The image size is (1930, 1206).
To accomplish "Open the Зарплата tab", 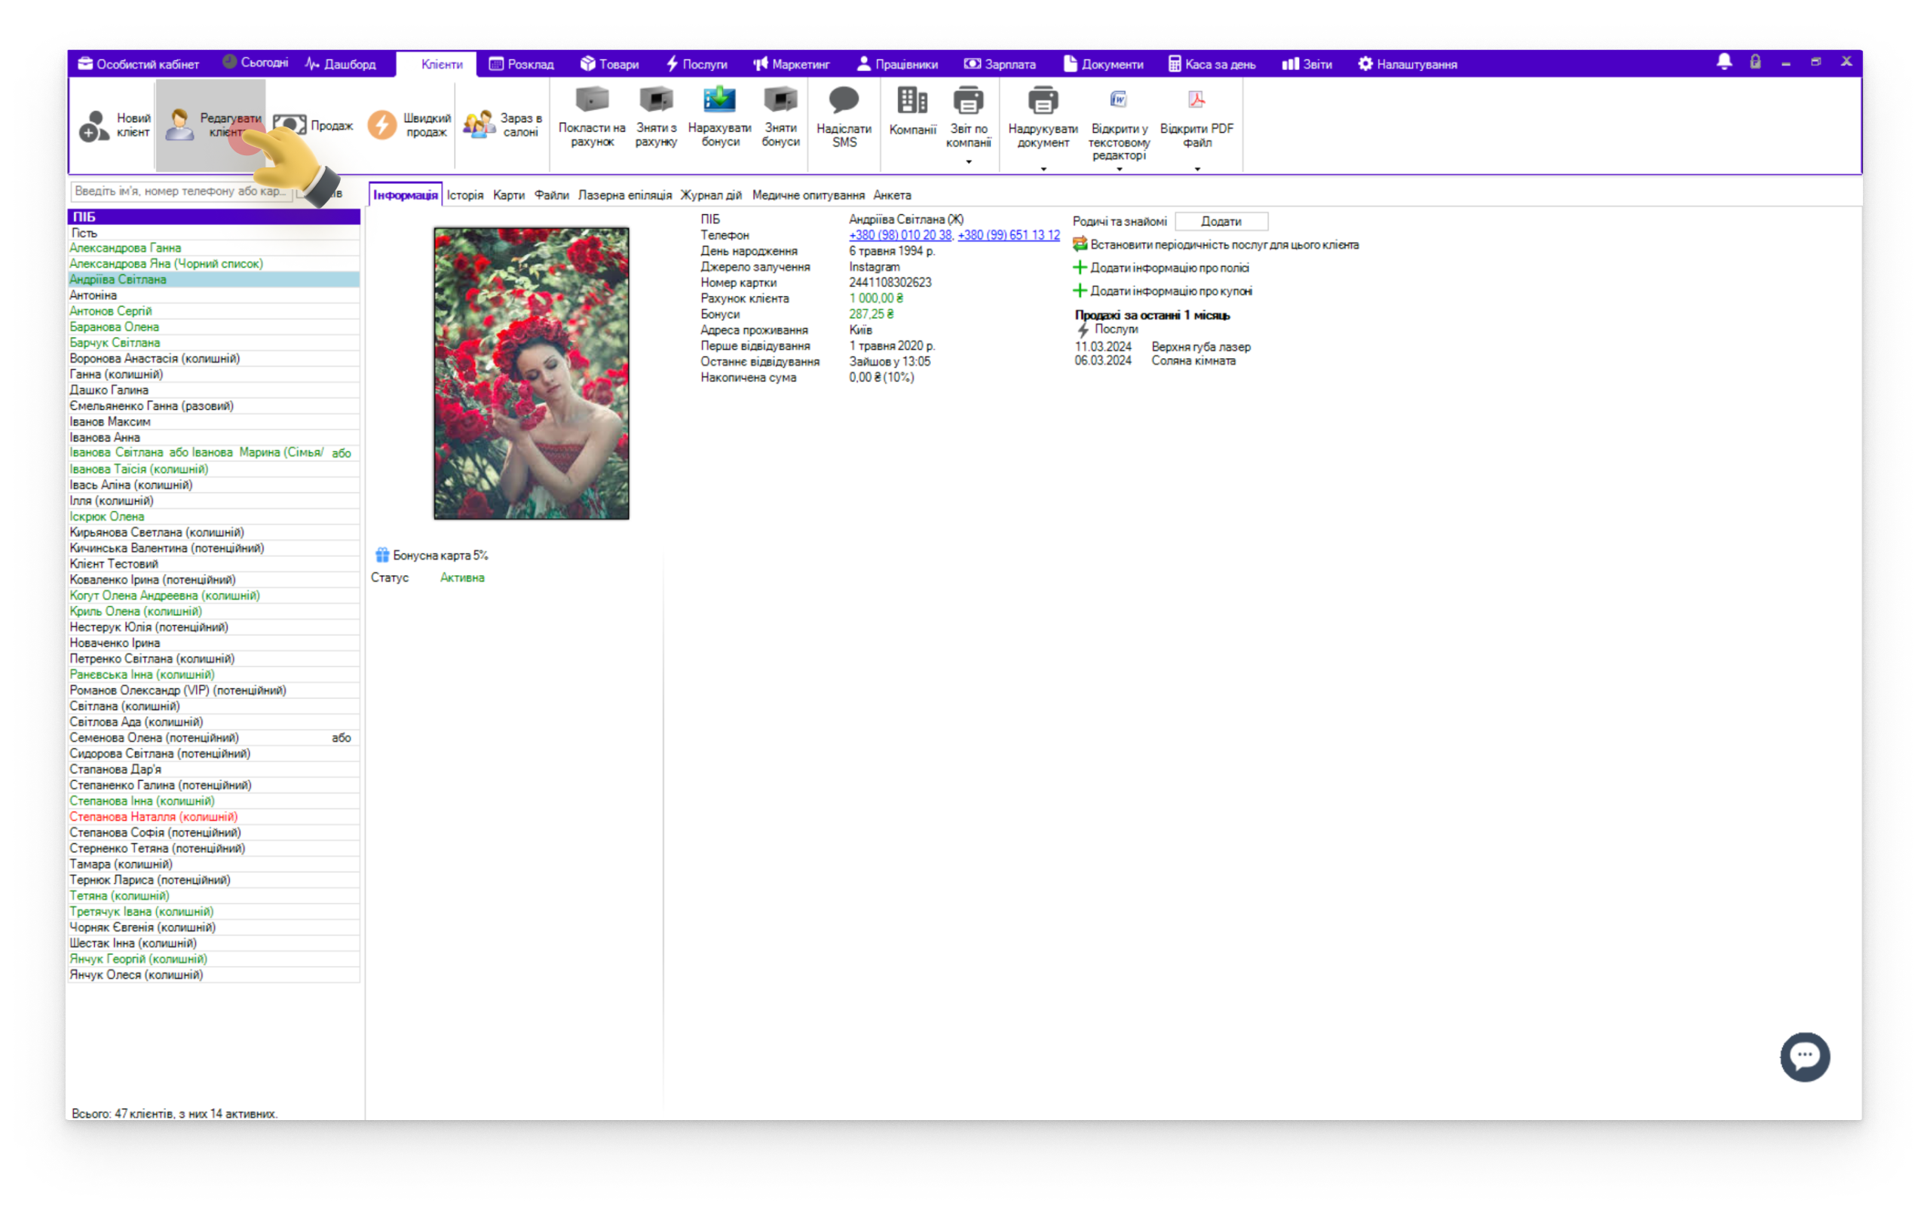I will [x=1000, y=64].
